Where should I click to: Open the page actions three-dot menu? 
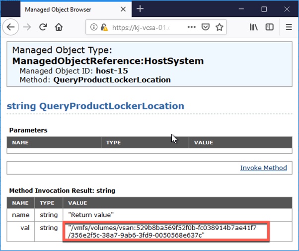(x=192, y=27)
